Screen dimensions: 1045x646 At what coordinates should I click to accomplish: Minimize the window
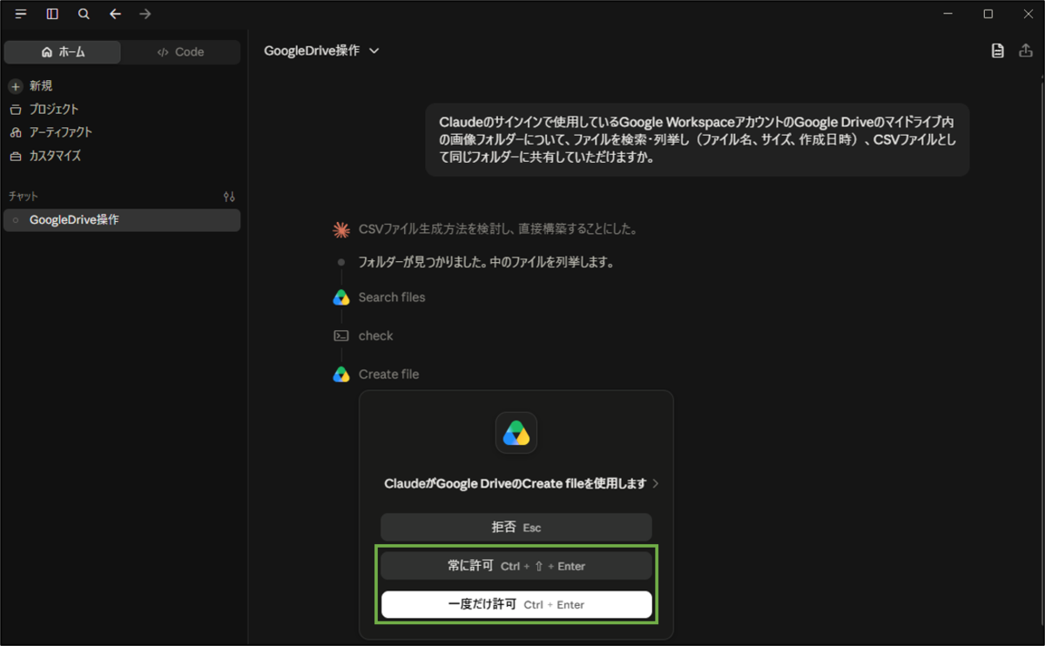[947, 14]
